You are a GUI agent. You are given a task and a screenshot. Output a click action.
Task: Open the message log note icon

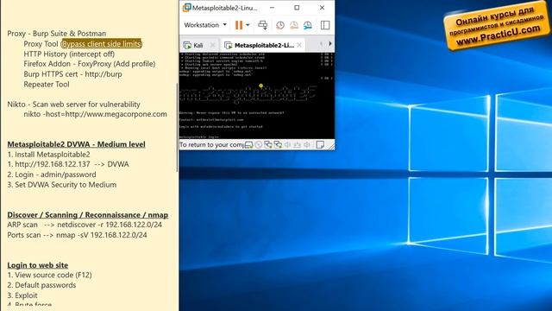click(x=320, y=144)
